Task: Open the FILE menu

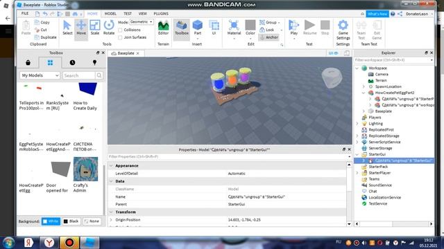Action: (x=25, y=14)
